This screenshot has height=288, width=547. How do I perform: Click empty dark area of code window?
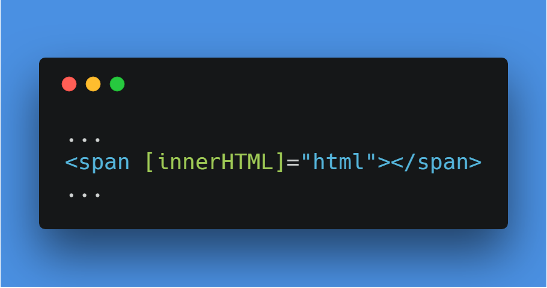(314, 104)
